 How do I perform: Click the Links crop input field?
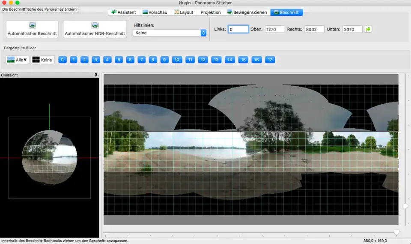[238, 30]
